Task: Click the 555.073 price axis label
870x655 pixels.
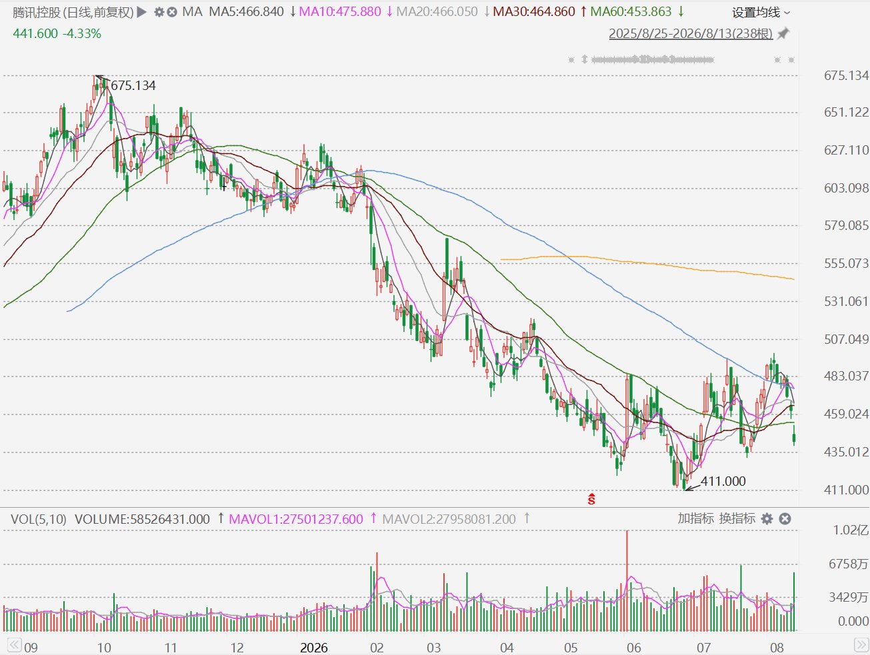Action: pyautogui.click(x=846, y=263)
